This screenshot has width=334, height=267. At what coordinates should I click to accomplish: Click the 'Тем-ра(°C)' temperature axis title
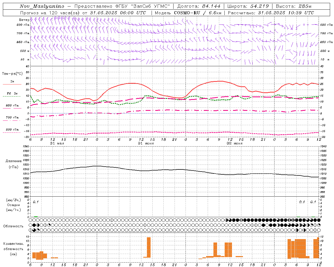(x=12, y=74)
